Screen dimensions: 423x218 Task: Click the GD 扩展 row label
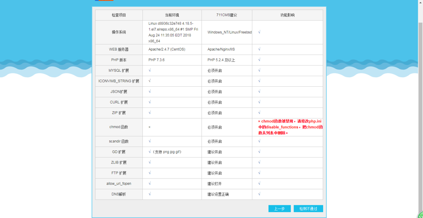click(119, 152)
